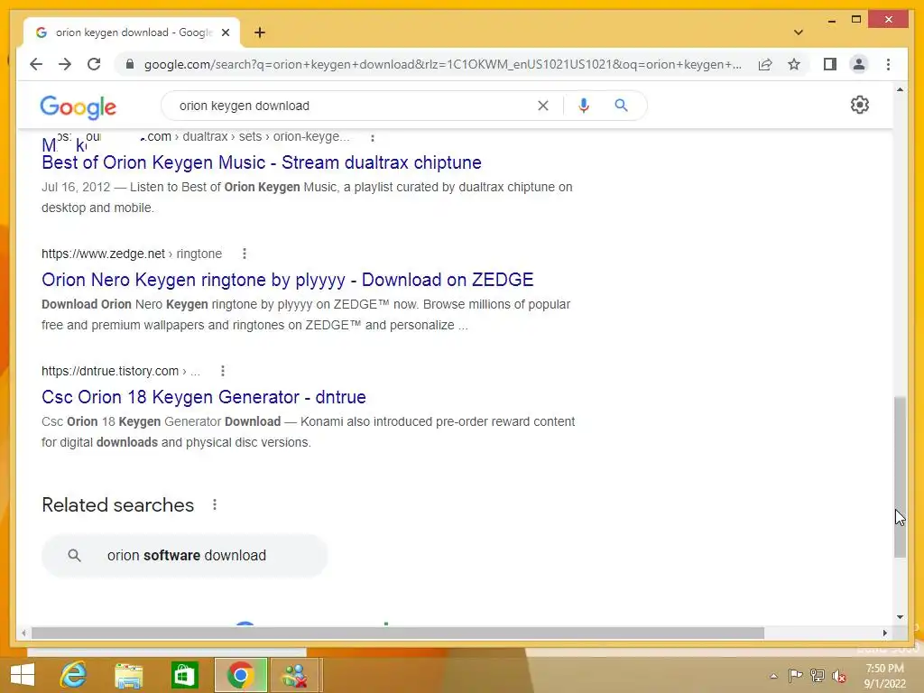
Task: Open more options for dntrue.tistory.com result
Action: (223, 371)
